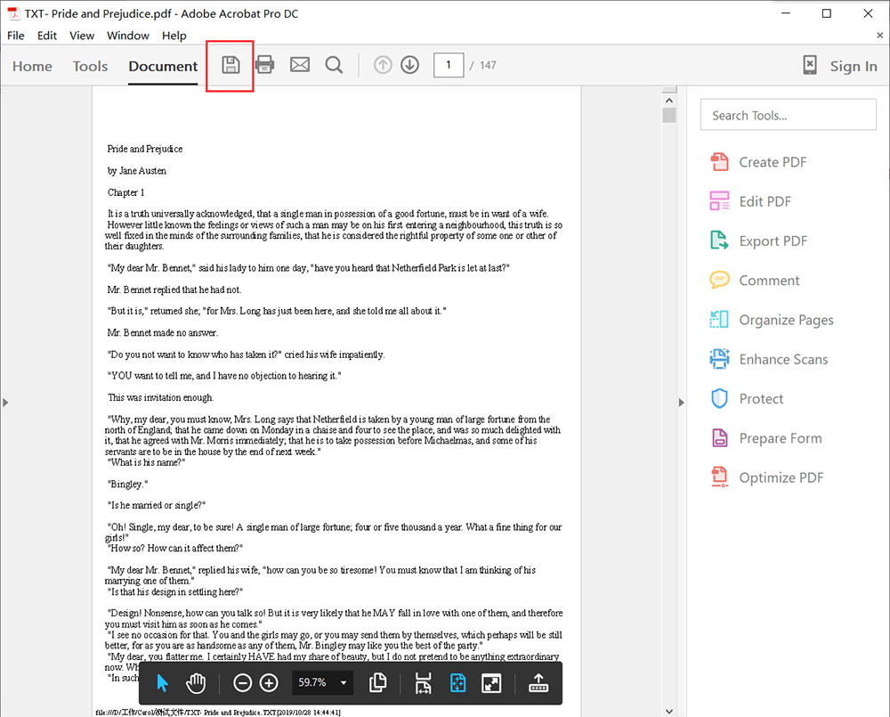Open the 59.7% zoom level dropdown
This screenshot has height=717, width=890.
click(x=344, y=683)
